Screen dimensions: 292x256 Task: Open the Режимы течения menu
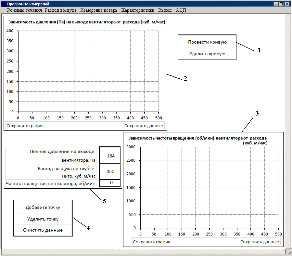(24, 10)
